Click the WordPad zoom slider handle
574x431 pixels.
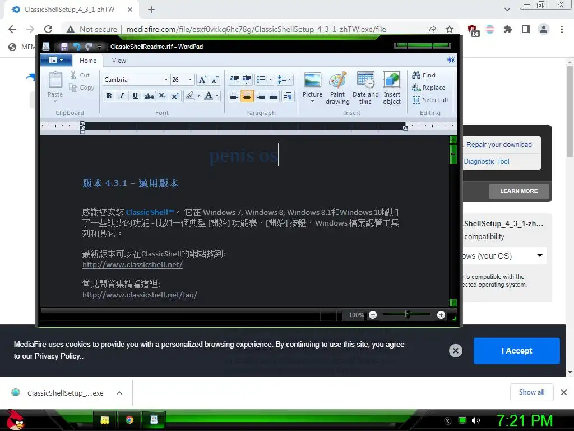[x=407, y=314]
